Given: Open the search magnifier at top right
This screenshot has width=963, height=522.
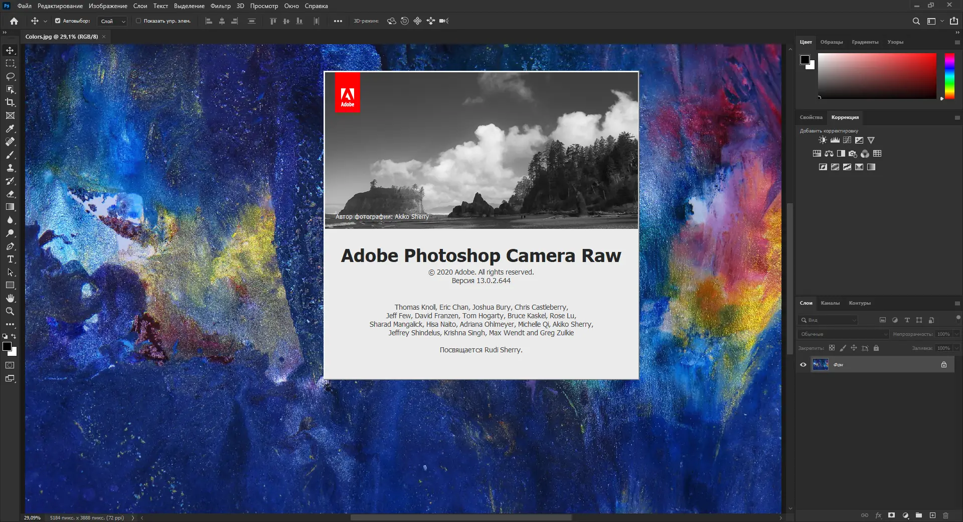Looking at the screenshot, I should point(916,21).
